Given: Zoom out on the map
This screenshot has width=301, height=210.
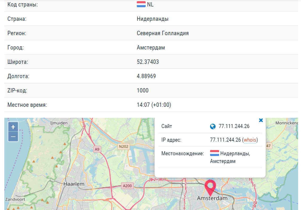Looking at the screenshot, I should [x=13, y=136].
